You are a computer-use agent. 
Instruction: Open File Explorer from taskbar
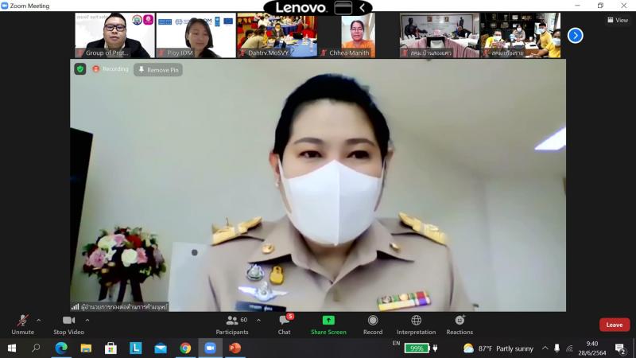point(86,348)
